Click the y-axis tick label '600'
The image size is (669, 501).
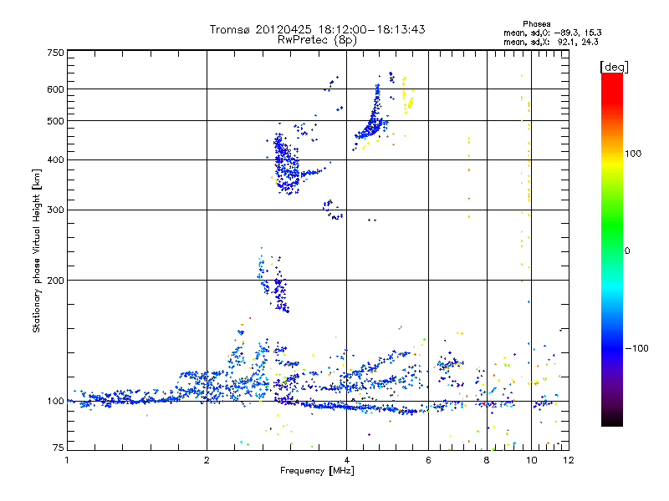point(55,89)
